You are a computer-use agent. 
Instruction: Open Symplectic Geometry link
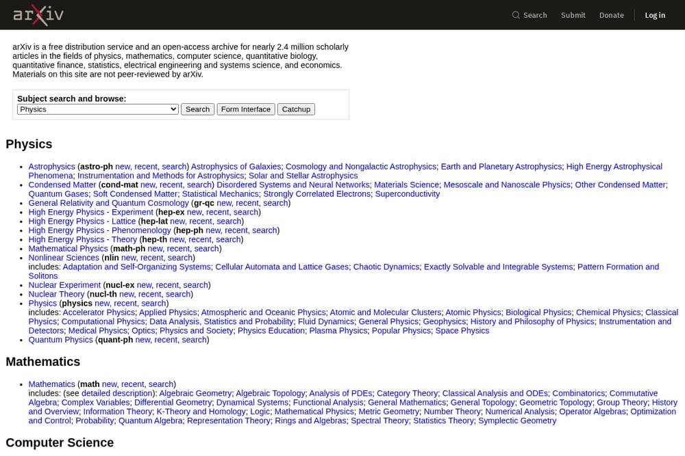(x=517, y=421)
